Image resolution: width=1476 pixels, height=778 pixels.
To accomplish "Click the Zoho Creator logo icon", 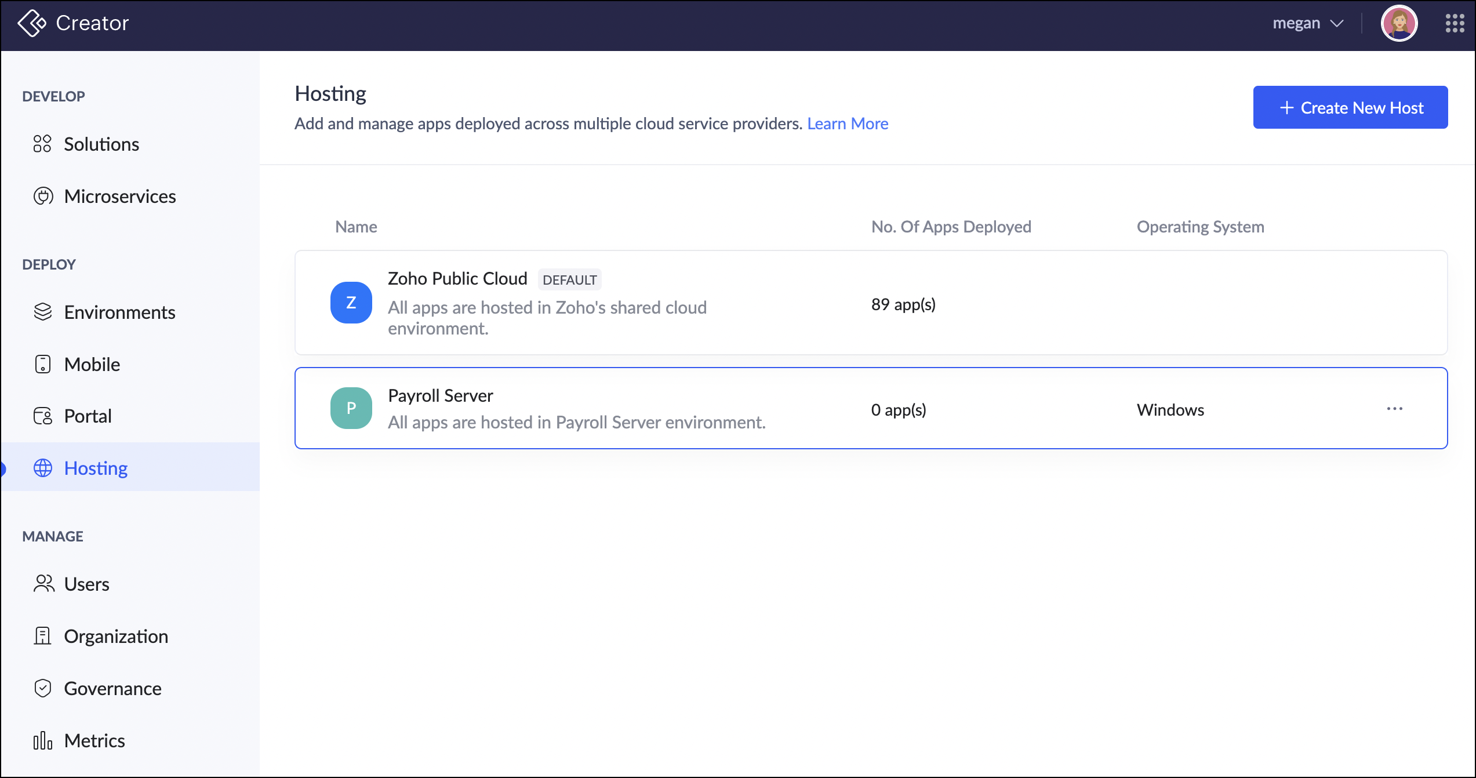I will [x=31, y=23].
